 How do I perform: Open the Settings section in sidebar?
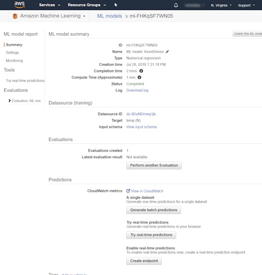tap(12, 53)
